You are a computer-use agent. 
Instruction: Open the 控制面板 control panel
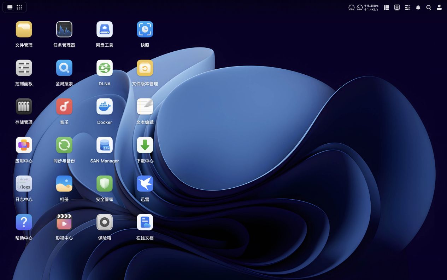click(x=24, y=68)
